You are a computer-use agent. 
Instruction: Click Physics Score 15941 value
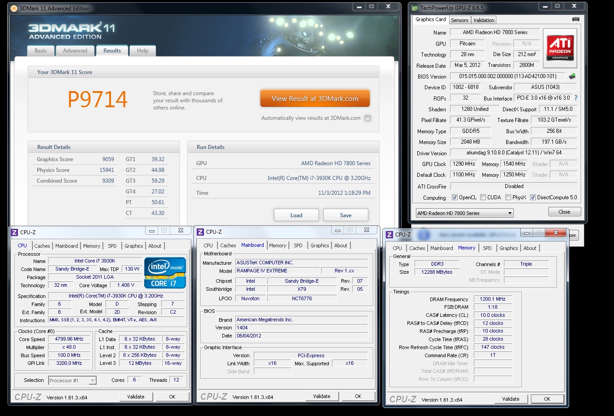(x=107, y=170)
